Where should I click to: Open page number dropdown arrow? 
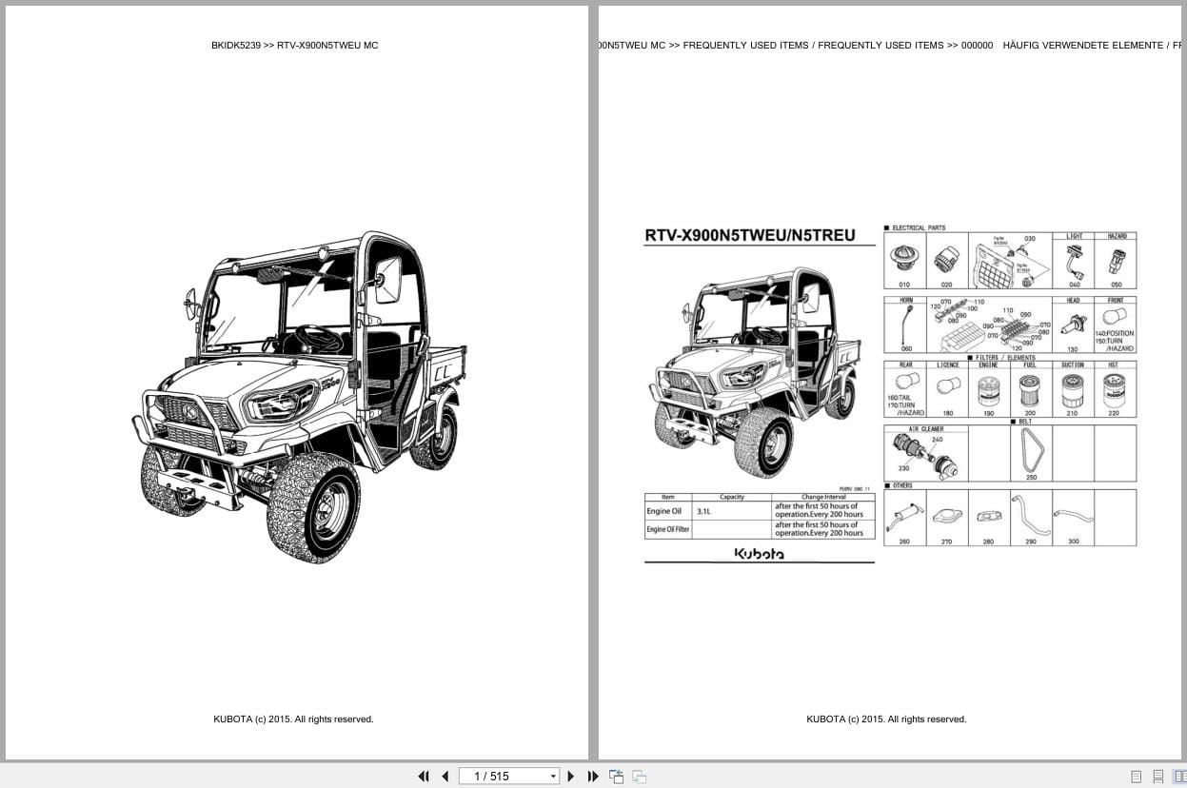[553, 777]
